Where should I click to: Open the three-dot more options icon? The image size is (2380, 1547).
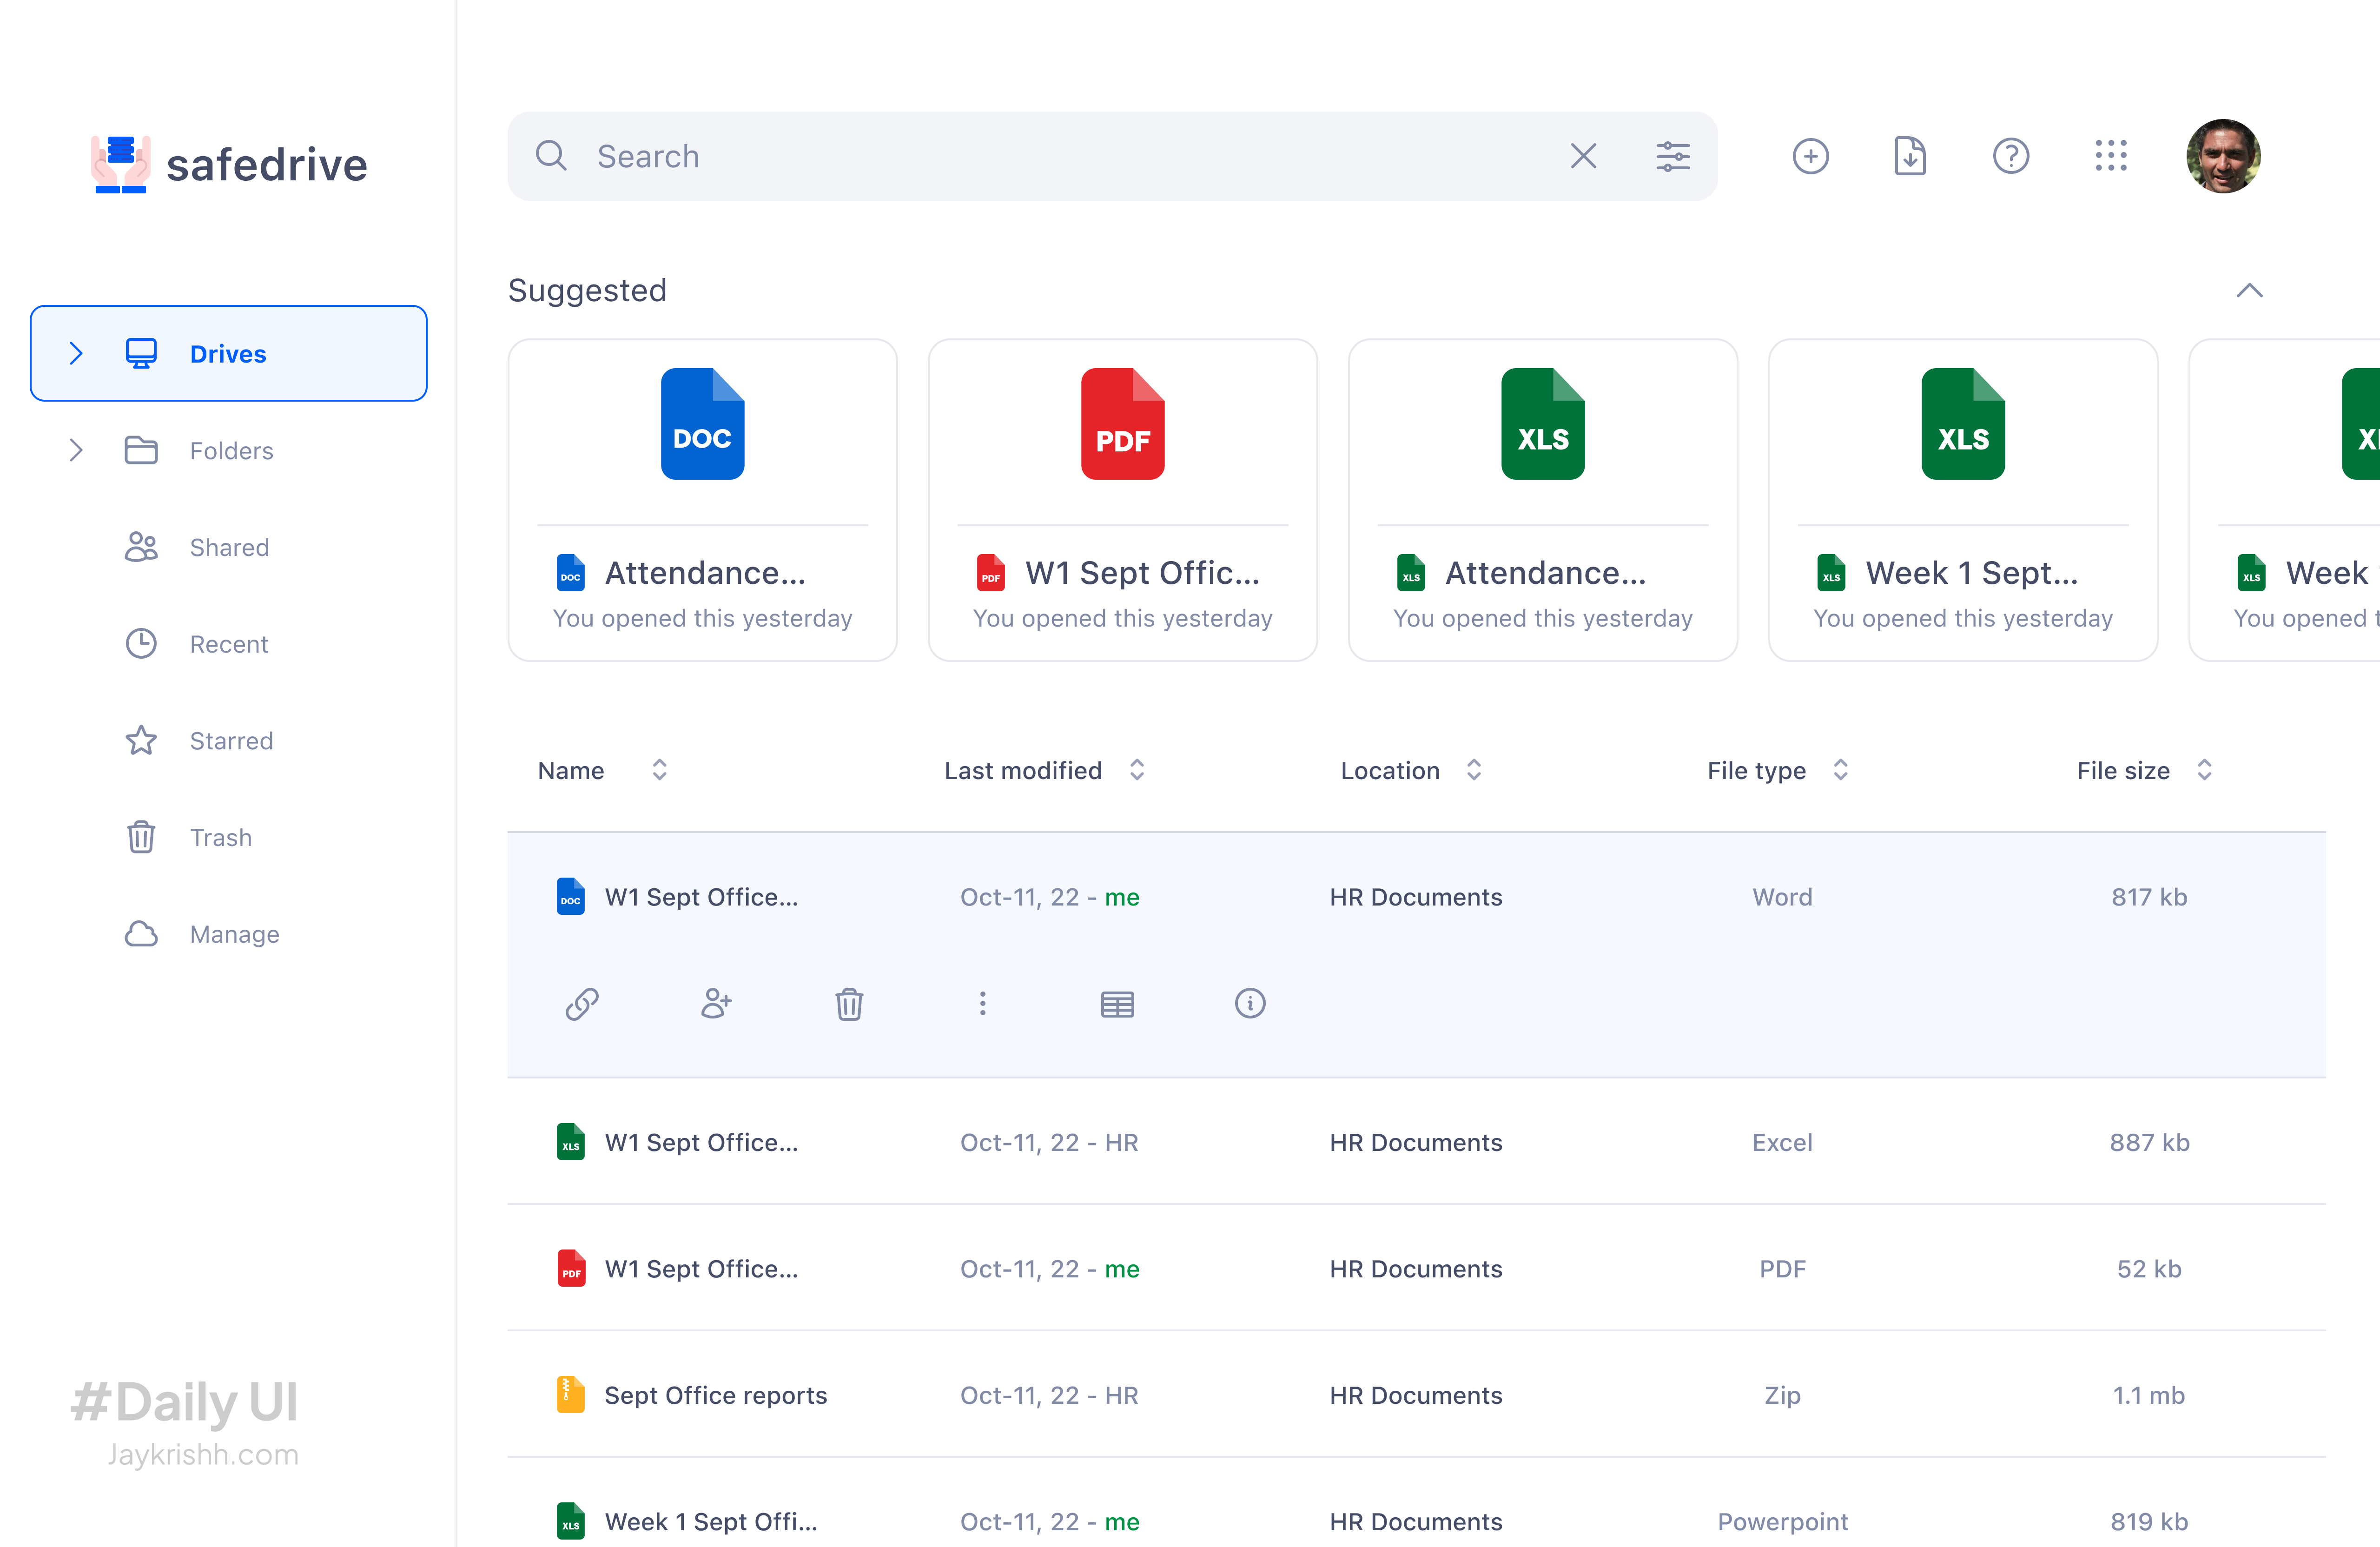tap(983, 1004)
